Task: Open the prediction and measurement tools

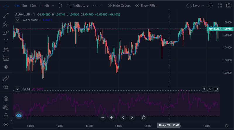Action: (x=6, y=58)
